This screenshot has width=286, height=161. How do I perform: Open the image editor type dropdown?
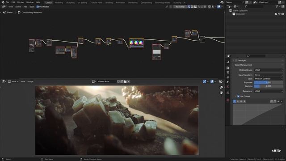[x=4, y=81]
